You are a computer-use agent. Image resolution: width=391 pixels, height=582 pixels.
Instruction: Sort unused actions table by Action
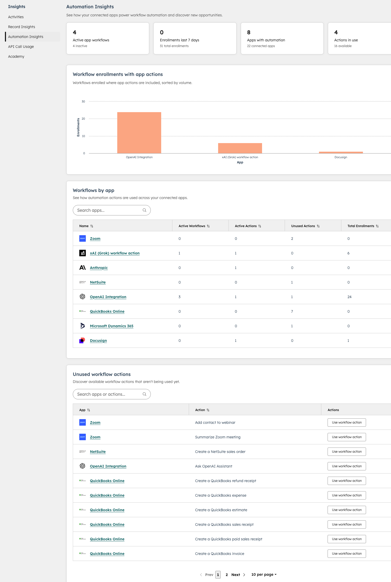(208, 410)
